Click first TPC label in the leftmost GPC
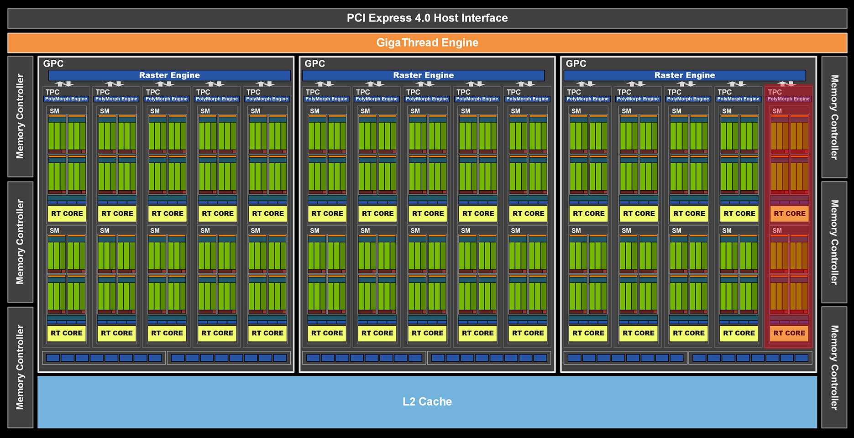 coord(52,92)
